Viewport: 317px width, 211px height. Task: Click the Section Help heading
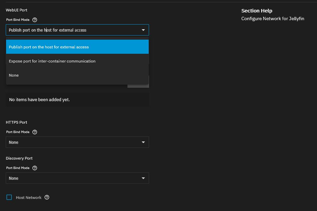[x=257, y=11]
